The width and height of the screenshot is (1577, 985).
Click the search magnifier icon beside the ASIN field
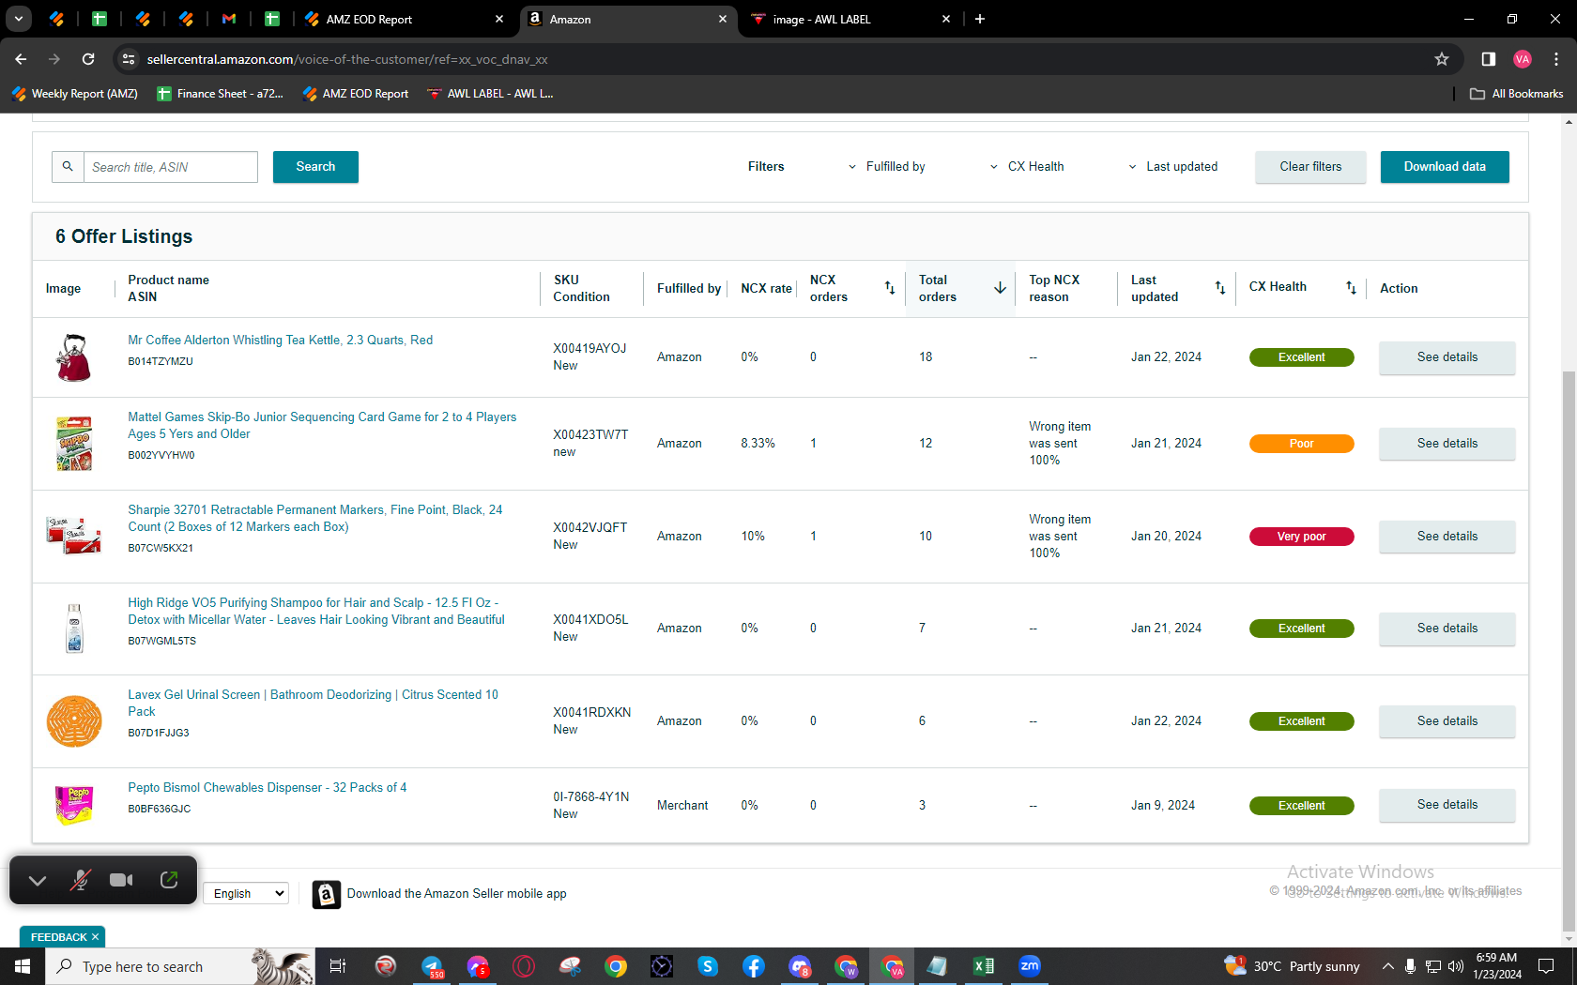tap(68, 167)
